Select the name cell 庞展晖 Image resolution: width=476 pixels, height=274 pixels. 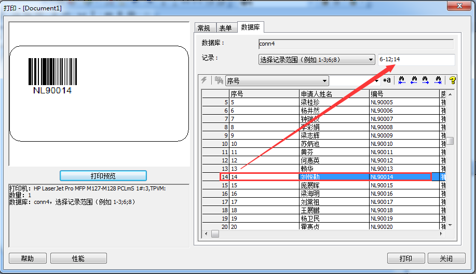click(334, 185)
